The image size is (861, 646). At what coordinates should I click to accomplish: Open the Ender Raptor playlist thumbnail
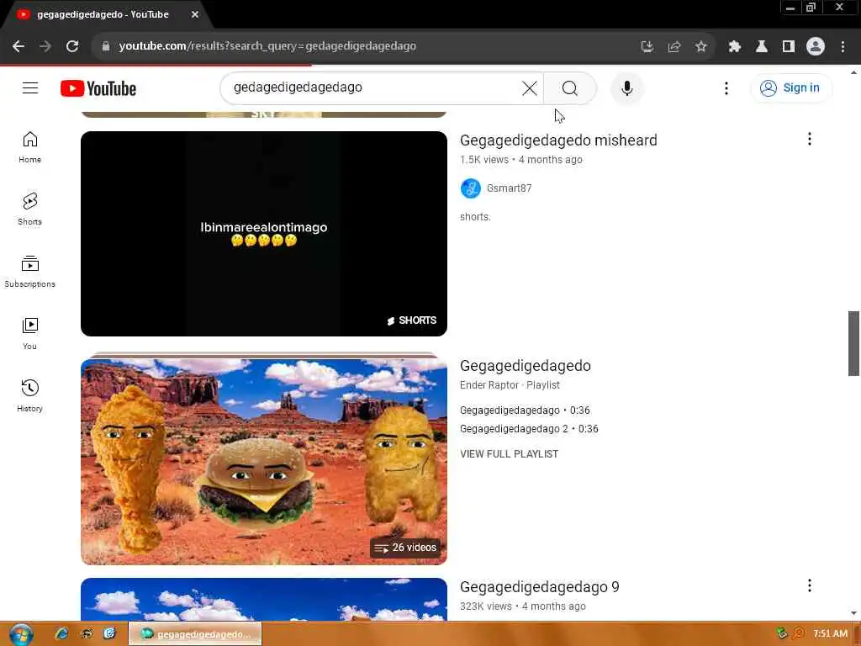[x=263, y=462]
